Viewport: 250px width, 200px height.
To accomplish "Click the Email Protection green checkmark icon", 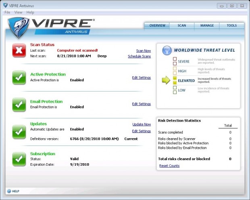I will [19, 105].
